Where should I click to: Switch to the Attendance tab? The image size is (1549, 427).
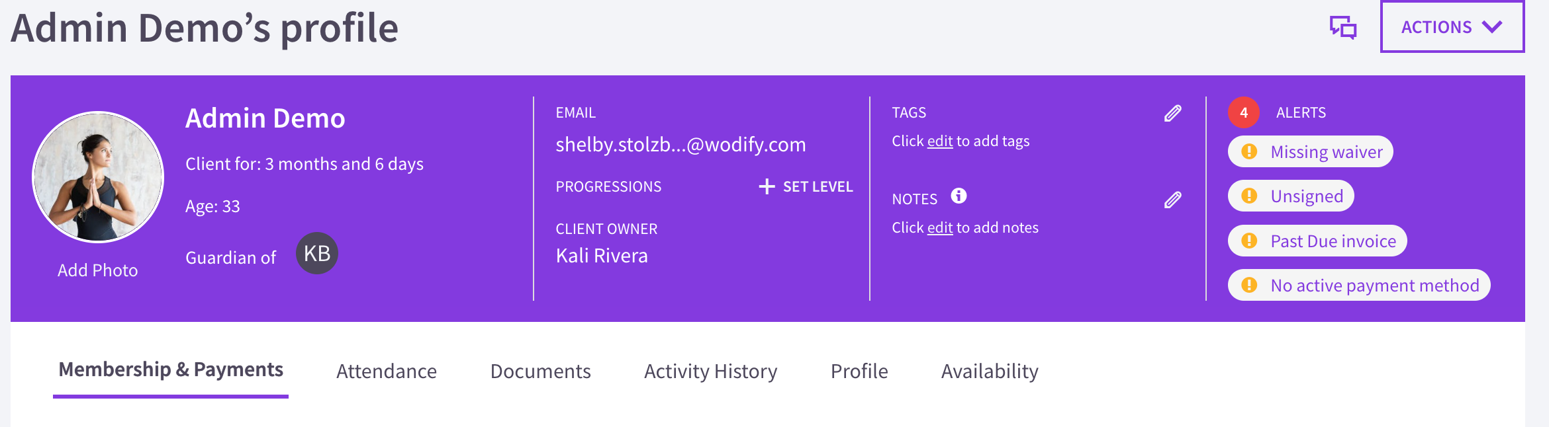point(387,371)
